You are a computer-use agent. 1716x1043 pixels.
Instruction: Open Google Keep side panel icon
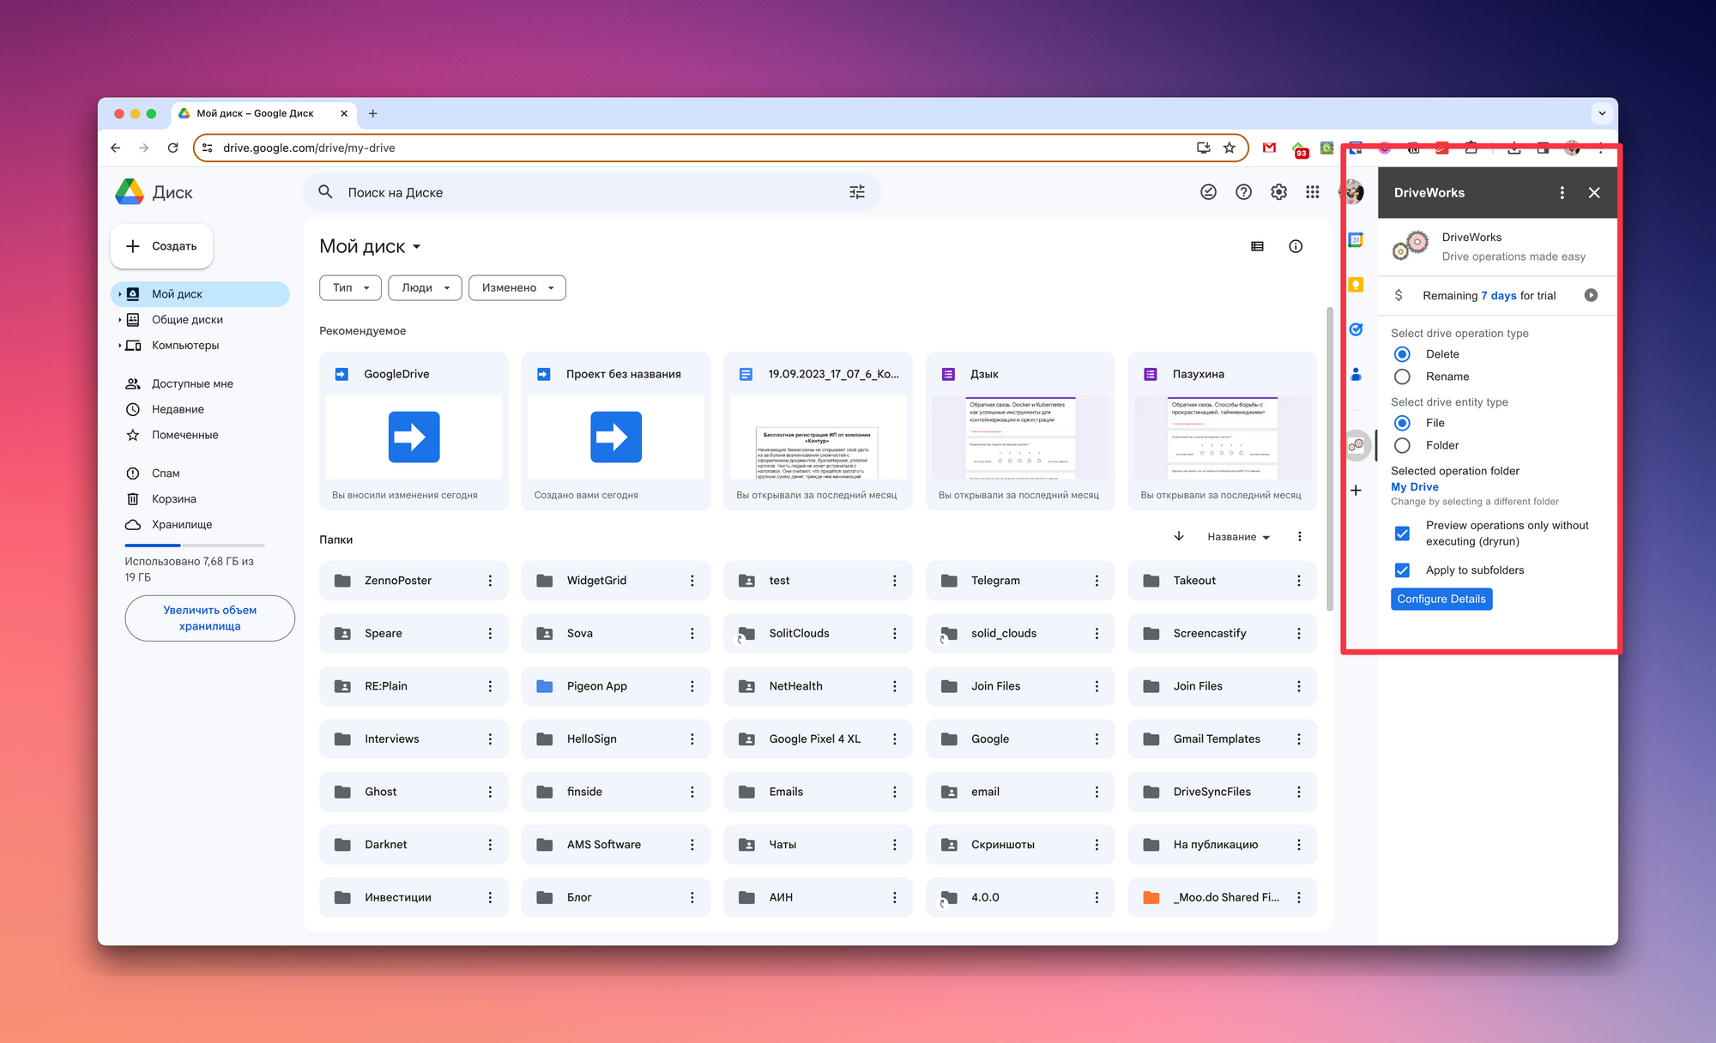[x=1356, y=285]
